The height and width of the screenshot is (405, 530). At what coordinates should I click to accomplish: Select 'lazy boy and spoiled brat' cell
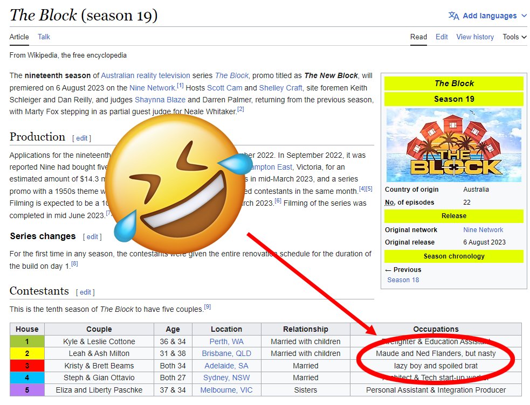(436, 366)
